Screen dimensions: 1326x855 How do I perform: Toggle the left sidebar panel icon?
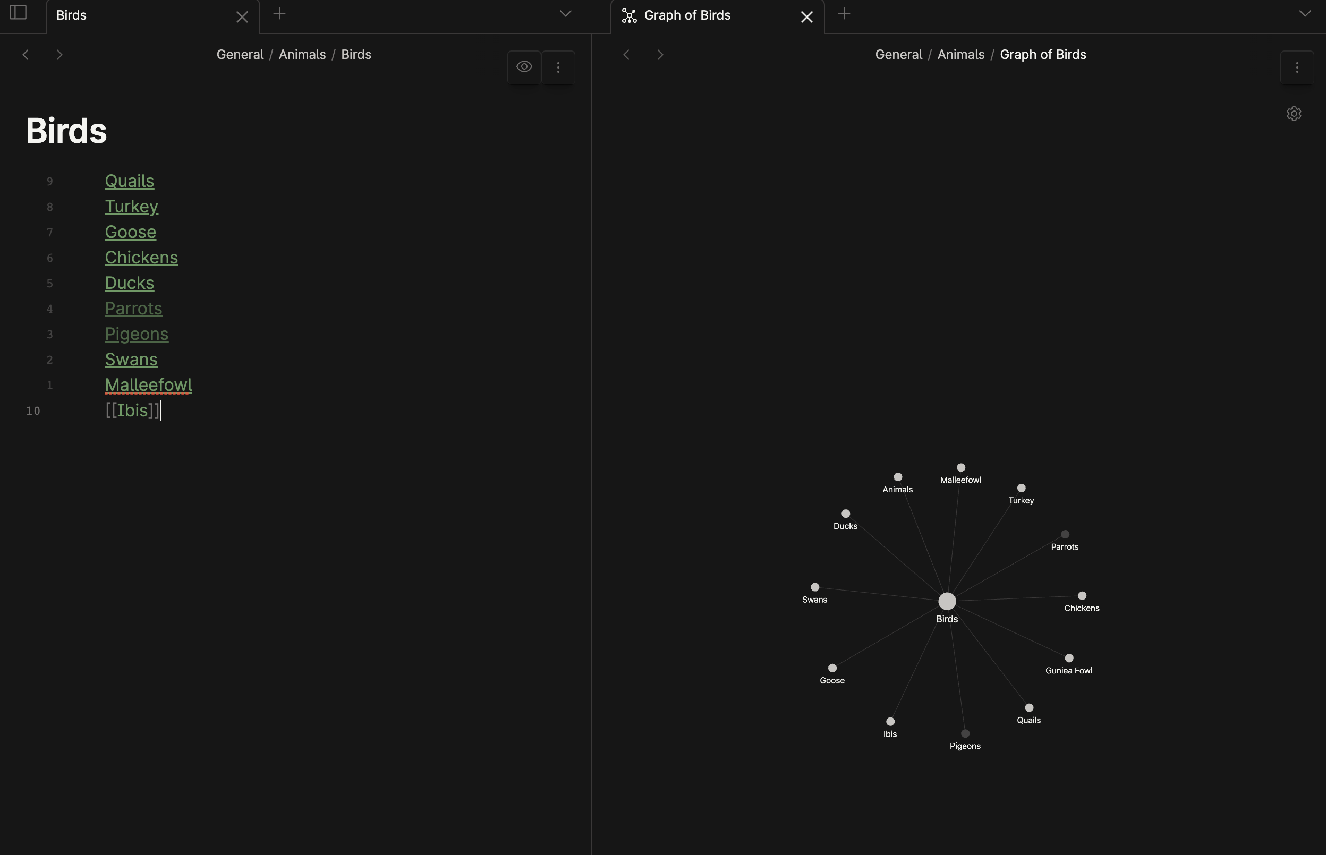[x=18, y=13]
